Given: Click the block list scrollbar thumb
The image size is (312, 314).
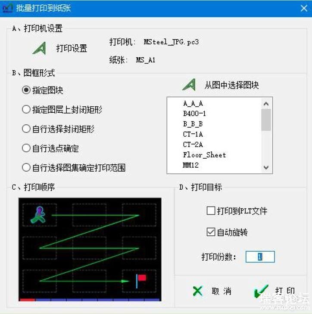Looking at the screenshot, I should tap(266, 120).
